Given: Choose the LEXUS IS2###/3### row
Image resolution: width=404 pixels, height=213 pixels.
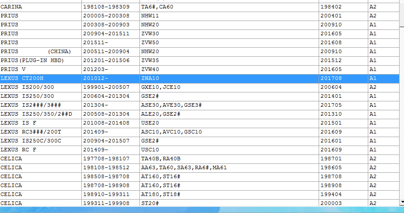Looking at the screenshot, I should pos(200,105).
